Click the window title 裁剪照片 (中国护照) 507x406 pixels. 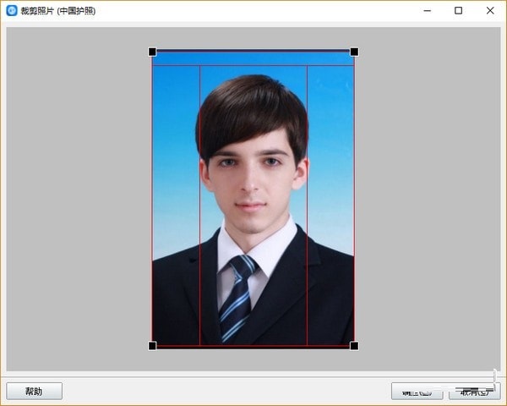tap(58, 11)
